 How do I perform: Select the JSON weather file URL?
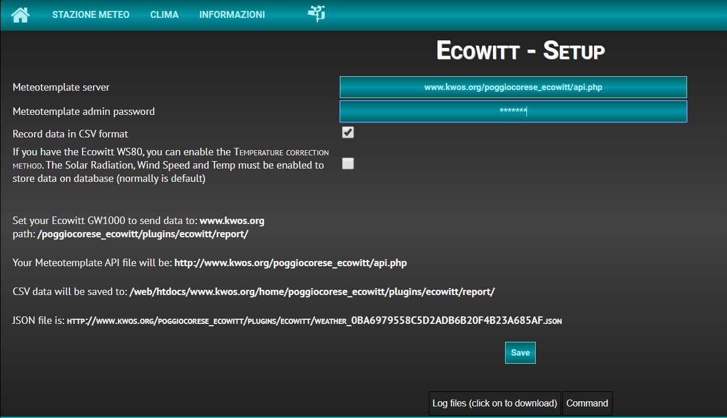pos(314,320)
